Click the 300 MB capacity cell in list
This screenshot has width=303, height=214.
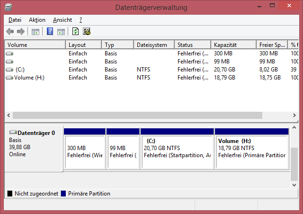(x=223, y=53)
